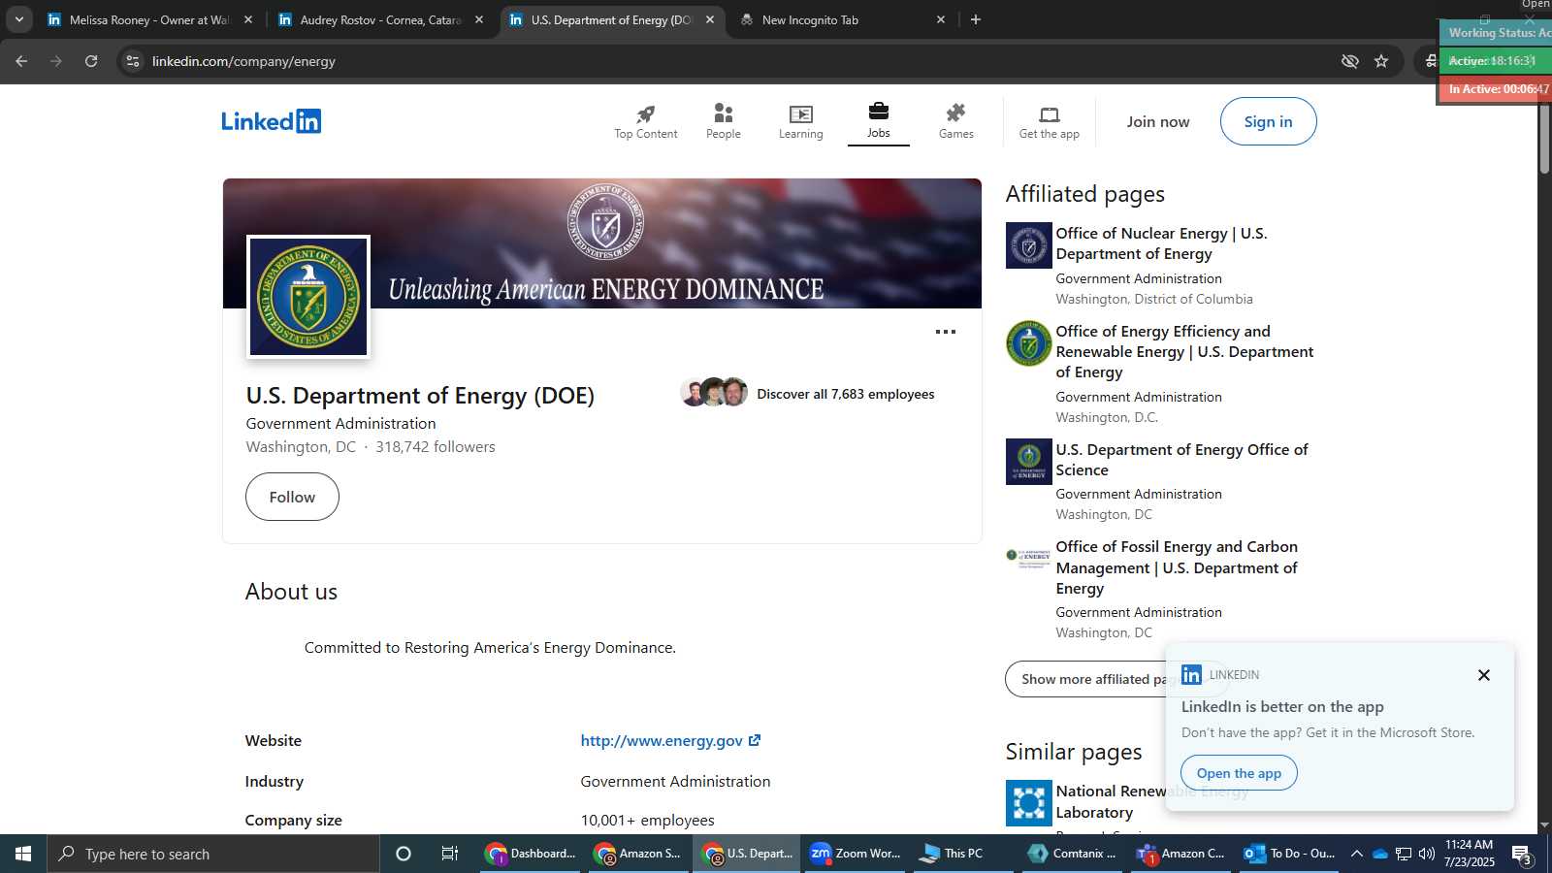The height and width of the screenshot is (873, 1552).
Task: Click the DOE company logo thumbnail
Action: point(308,297)
